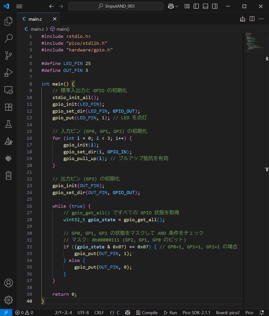Click while (true) on line 26
The width and height of the screenshot is (269, 316).
(69, 206)
